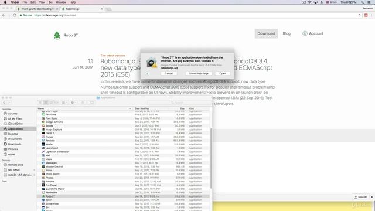The width and height of the screenshot is (375, 211).
Task: Click the Finder edit tags button
Action: click(x=91, y=103)
